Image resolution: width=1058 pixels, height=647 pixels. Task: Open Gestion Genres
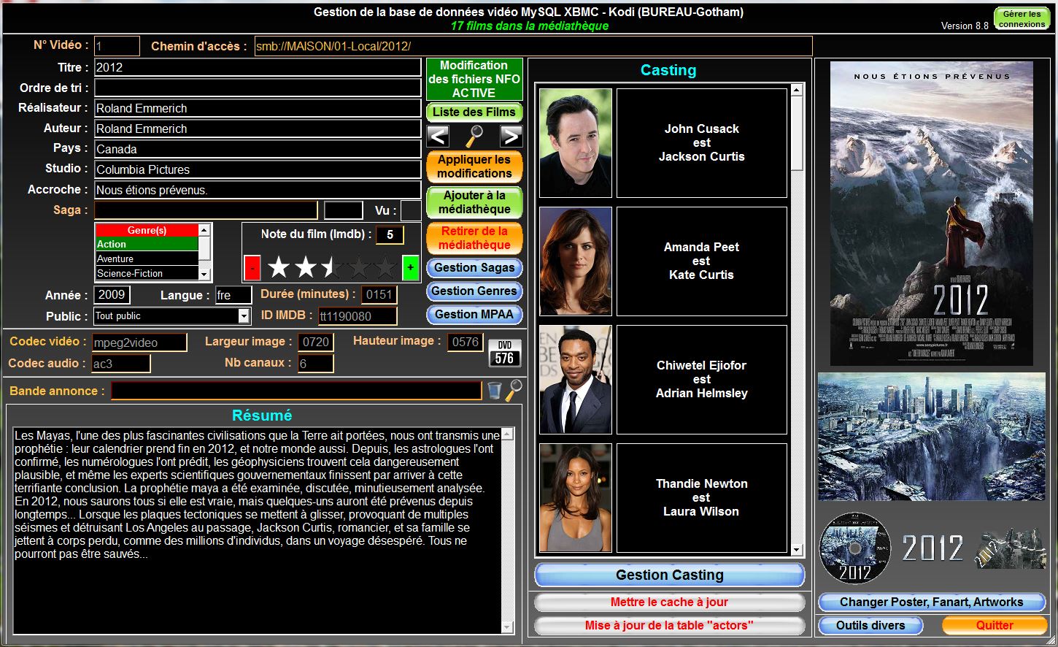click(474, 291)
